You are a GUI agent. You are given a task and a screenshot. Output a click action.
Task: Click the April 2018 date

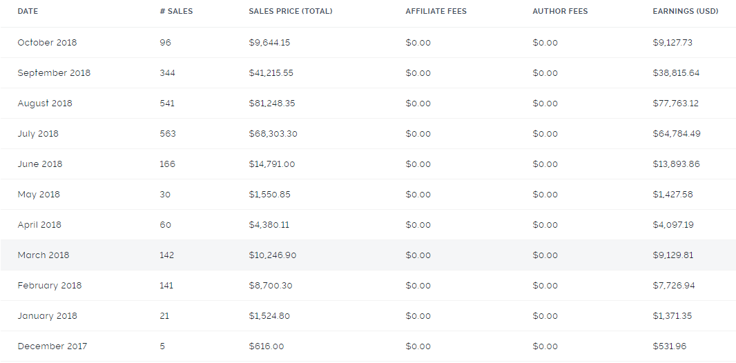39,225
